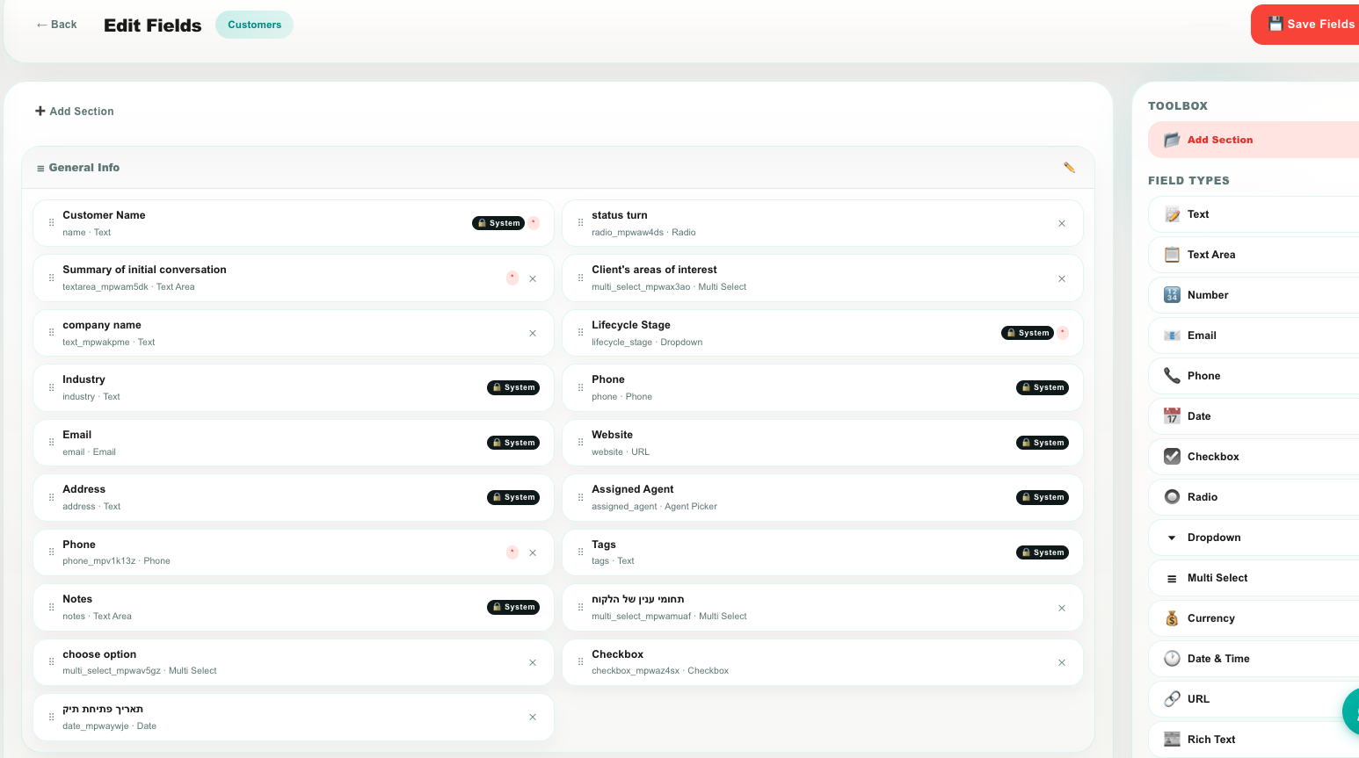Toggle required marker on Lifecycle Stage
The image size is (1359, 758).
(1063, 333)
